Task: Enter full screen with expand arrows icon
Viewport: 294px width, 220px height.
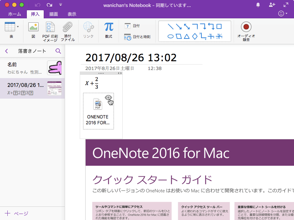Action: click(x=286, y=5)
